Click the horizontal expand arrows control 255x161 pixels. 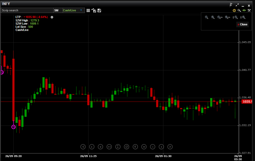(x=144, y=147)
